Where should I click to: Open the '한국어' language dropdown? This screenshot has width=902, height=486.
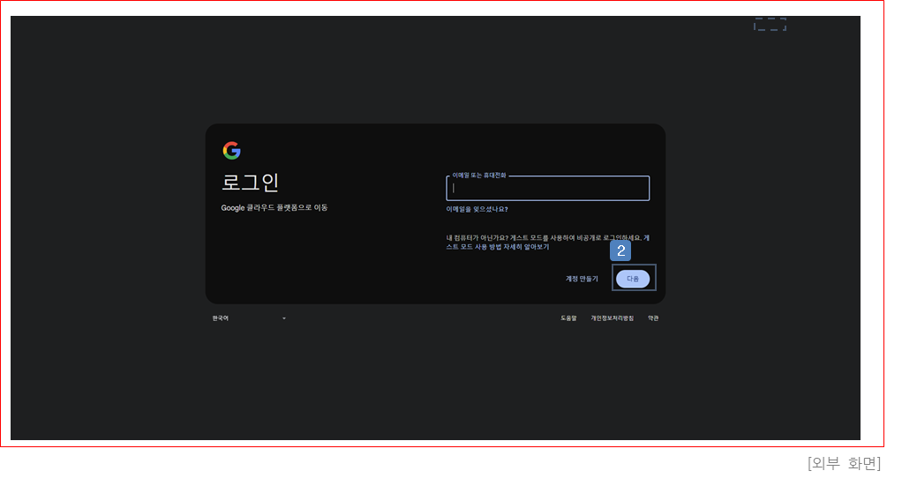click(x=249, y=318)
